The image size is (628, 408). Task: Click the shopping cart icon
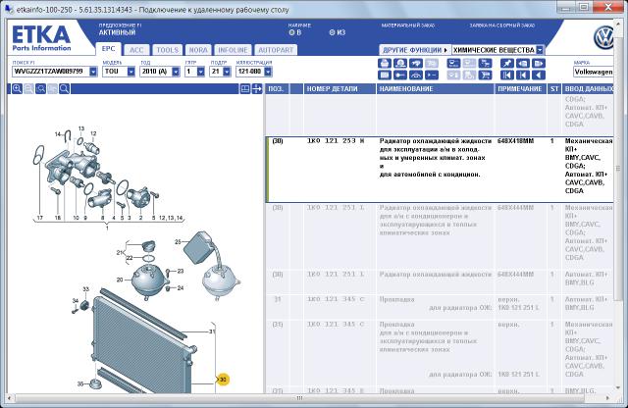coord(486,75)
